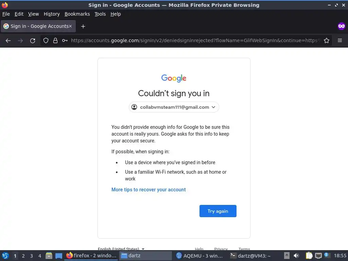Click the "If possible, when signing in:" text
This screenshot has height=261, width=348.
coord(140,152)
